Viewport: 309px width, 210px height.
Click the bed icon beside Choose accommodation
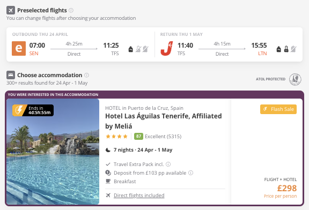point(11,75)
